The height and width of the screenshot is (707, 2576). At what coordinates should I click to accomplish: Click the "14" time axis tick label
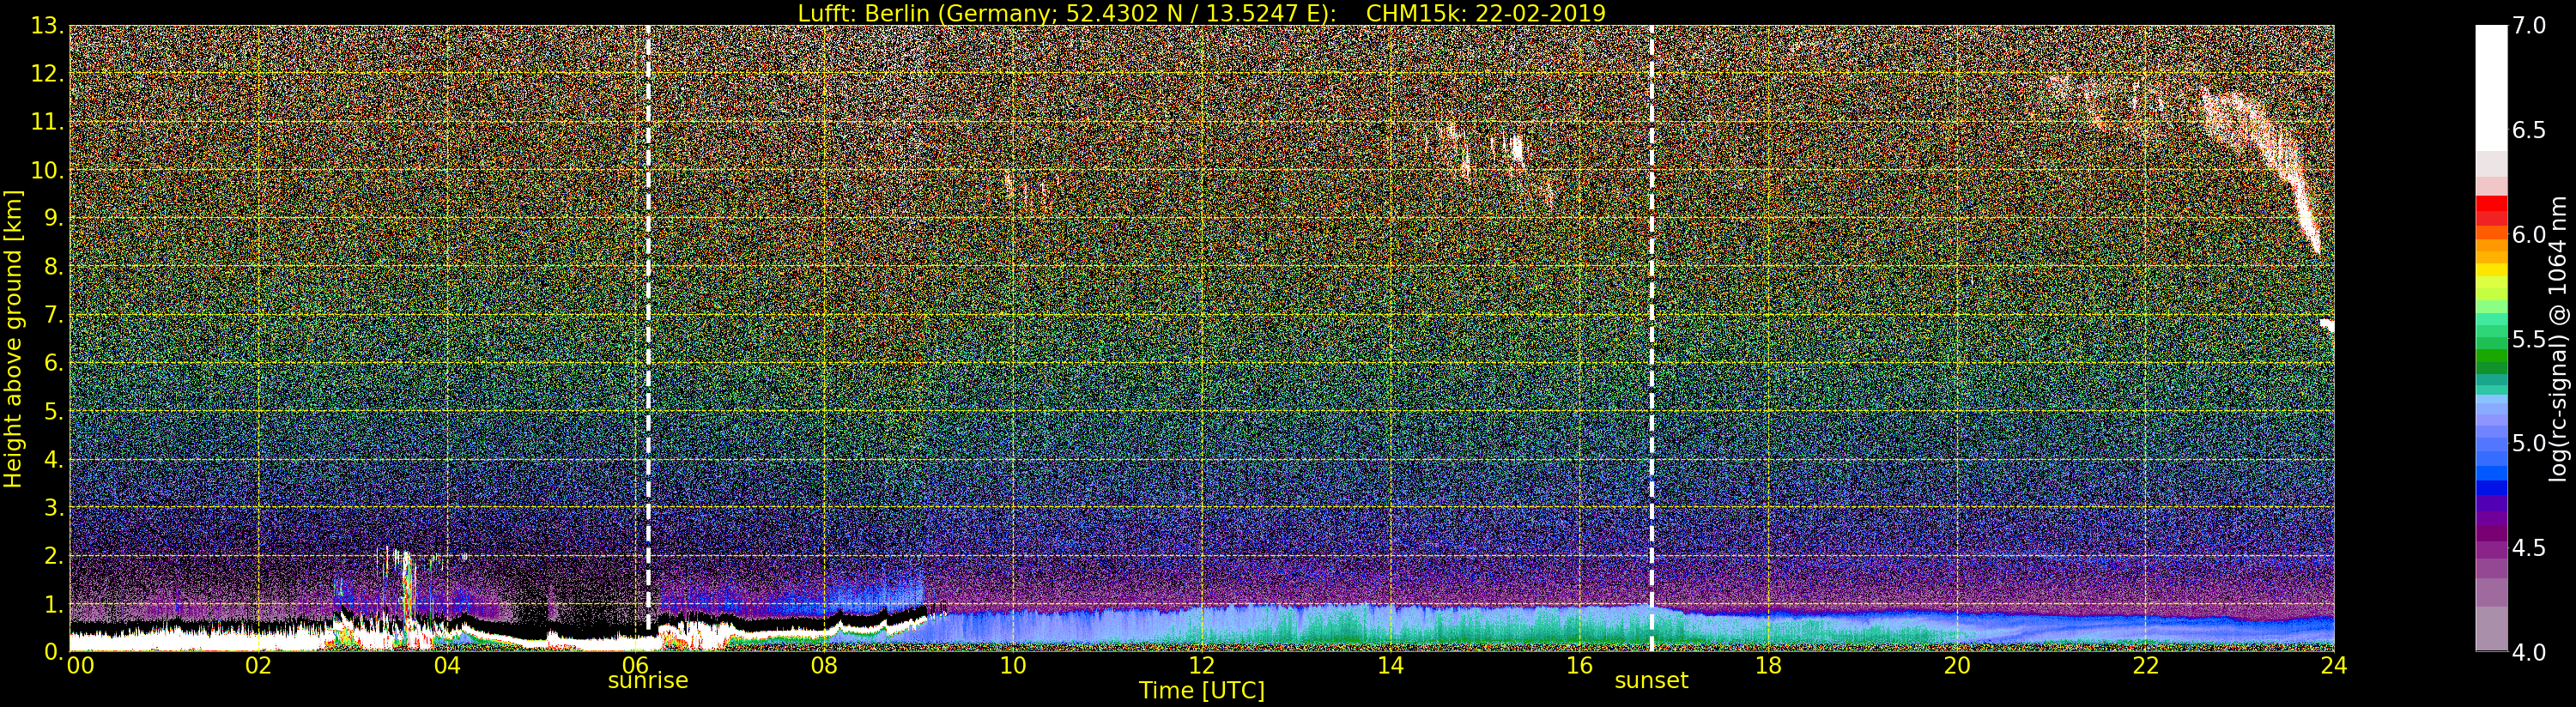(1390, 666)
